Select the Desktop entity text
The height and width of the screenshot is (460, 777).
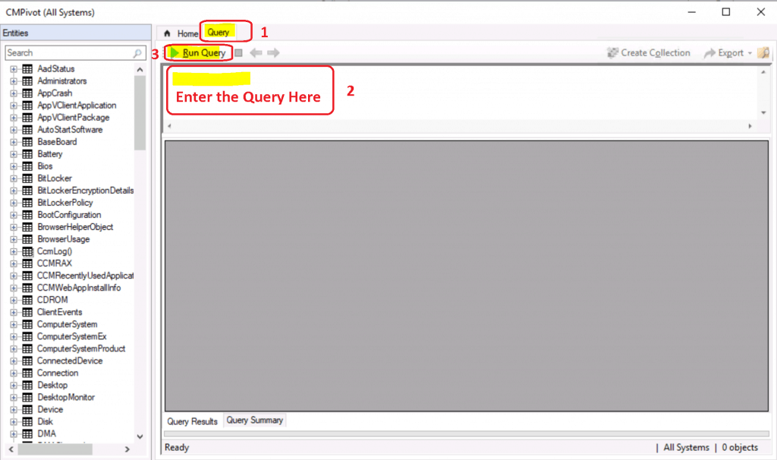click(x=52, y=385)
